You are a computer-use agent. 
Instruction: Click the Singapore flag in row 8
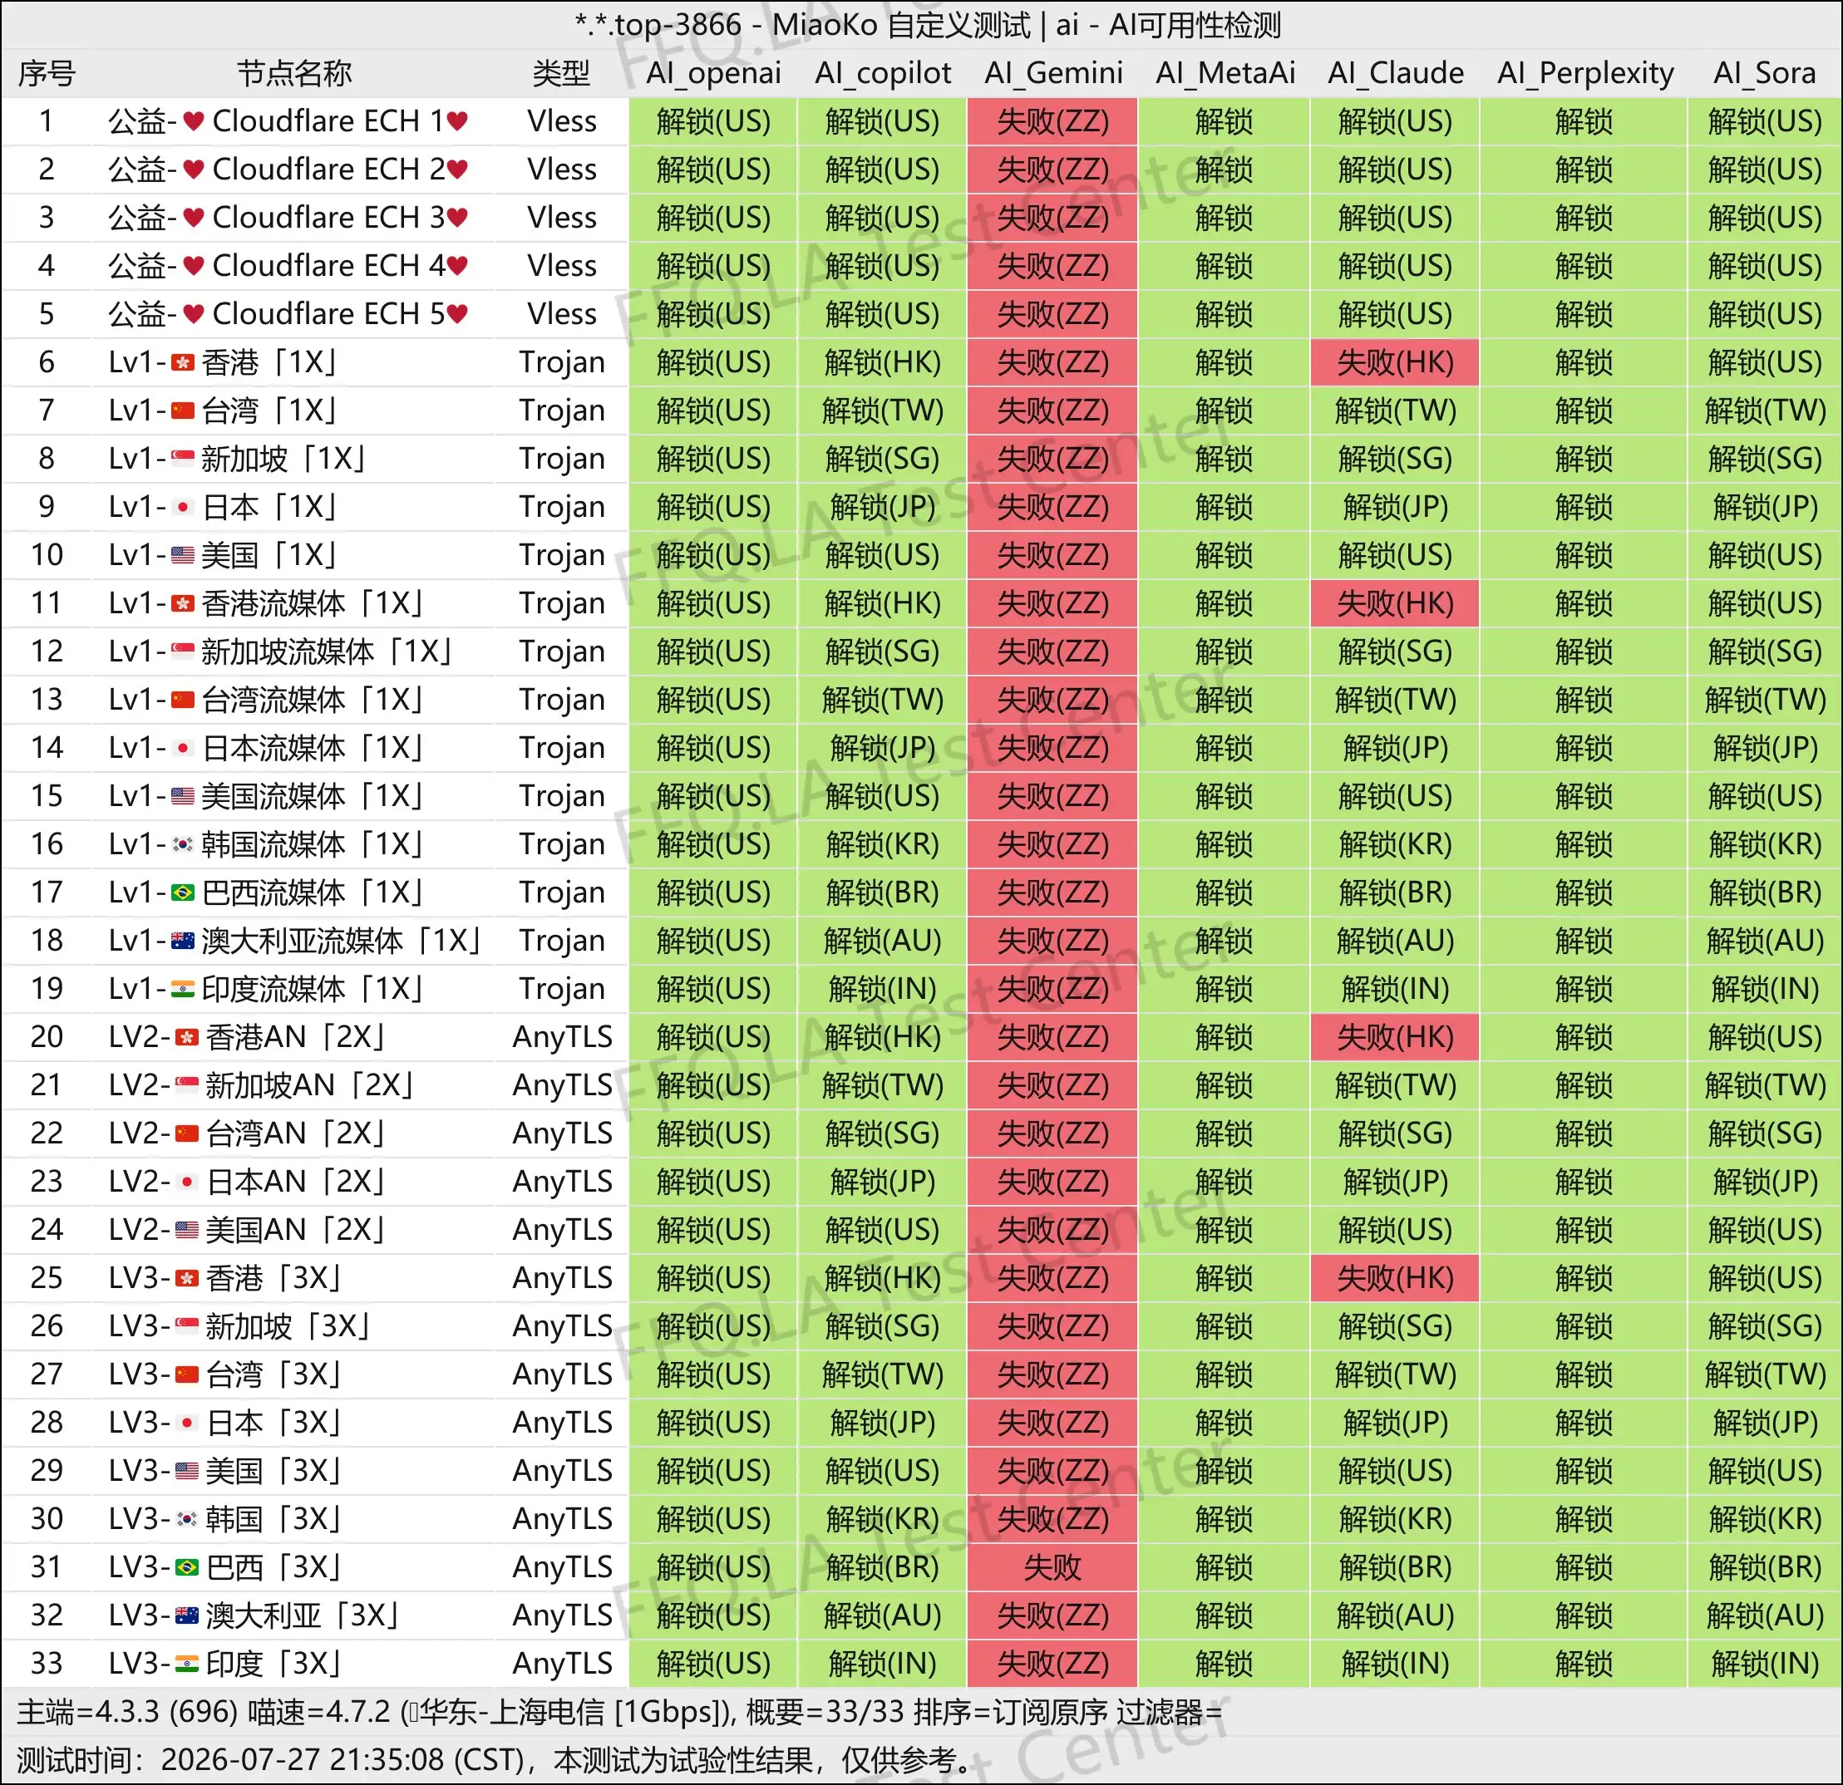point(184,459)
